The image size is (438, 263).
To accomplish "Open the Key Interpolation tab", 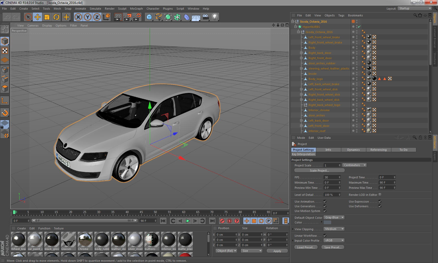I will tap(303, 154).
